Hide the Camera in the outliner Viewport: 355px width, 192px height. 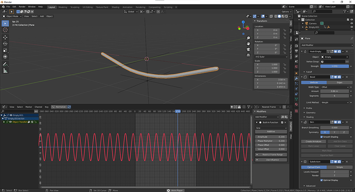[351, 23]
